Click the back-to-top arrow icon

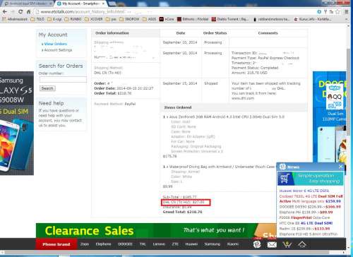click(302, 244)
